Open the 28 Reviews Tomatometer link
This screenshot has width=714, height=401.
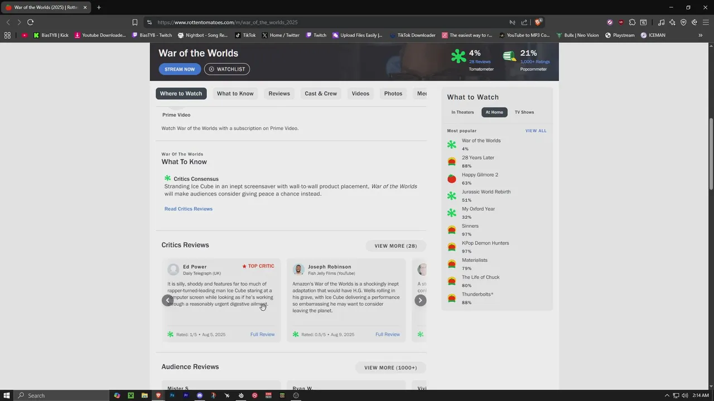(x=480, y=62)
